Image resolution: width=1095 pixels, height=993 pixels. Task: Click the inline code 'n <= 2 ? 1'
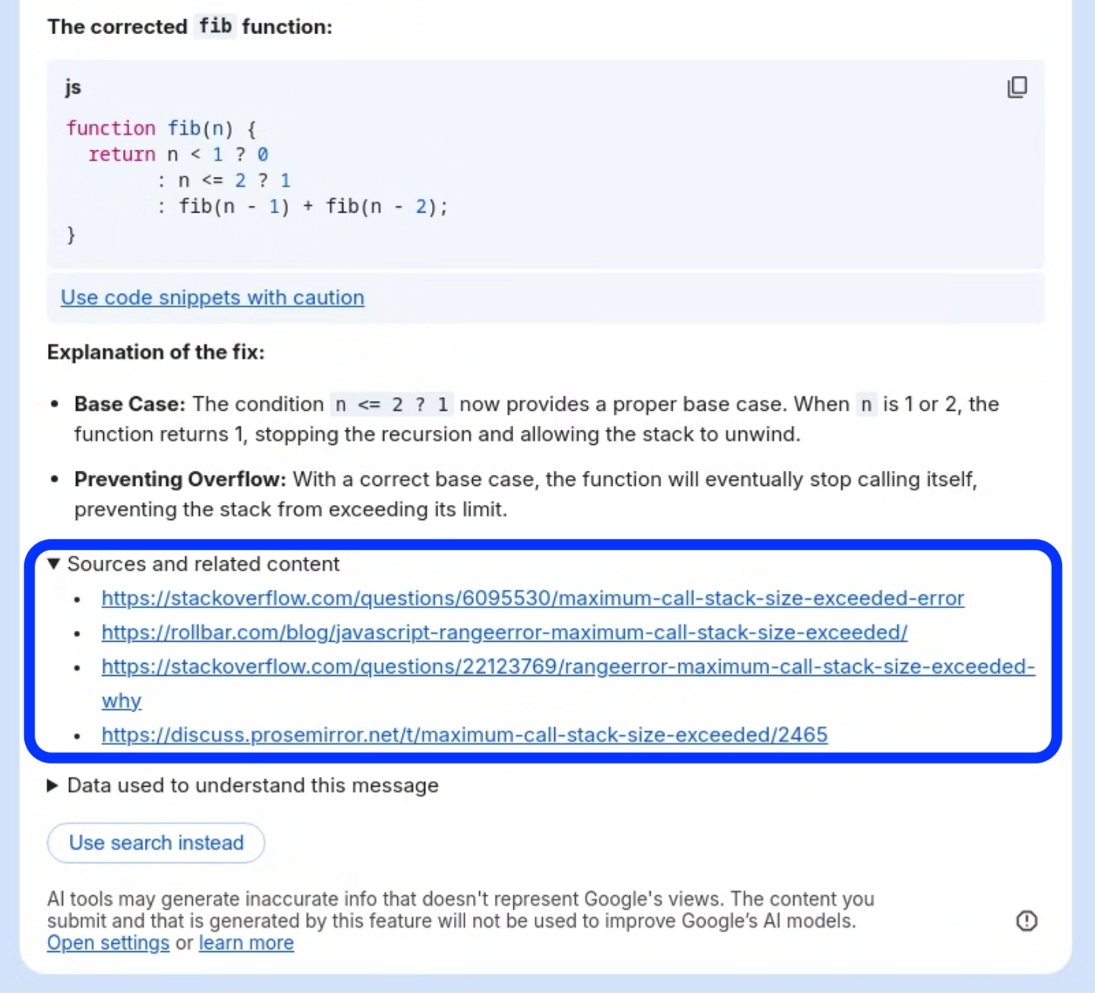392,404
